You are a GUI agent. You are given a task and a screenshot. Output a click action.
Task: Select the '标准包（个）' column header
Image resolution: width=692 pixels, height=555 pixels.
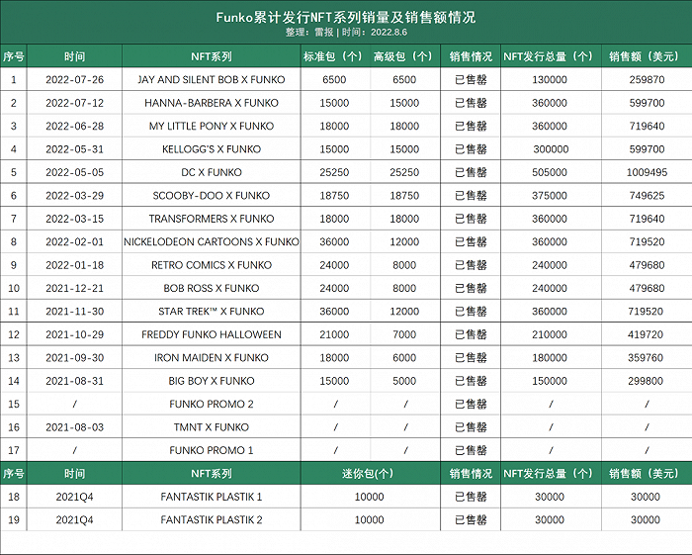point(333,57)
